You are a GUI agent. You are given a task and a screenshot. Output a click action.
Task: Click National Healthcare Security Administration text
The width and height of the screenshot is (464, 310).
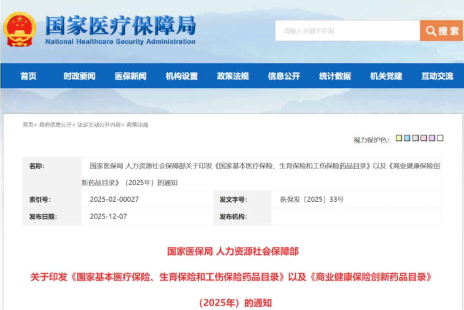(x=120, y=42)
